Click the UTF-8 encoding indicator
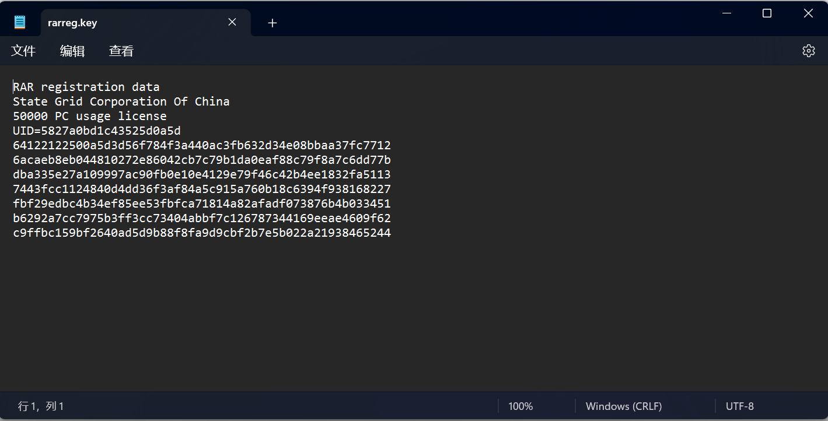The image size is (828, 421). tap(740, 406)
